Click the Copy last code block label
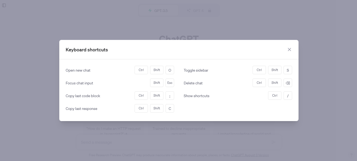This screenshot has height=161, width=357. click(x=83, y=96)
